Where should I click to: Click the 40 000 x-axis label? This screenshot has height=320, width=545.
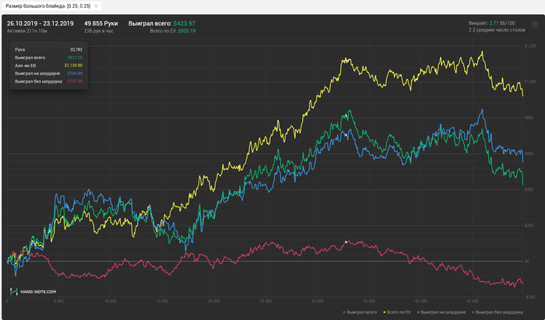pos(421,301)
